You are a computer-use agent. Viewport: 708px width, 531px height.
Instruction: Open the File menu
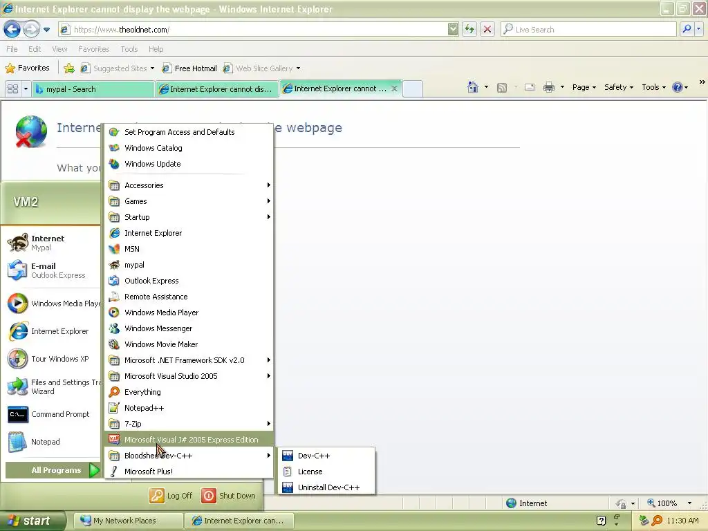(12, 49)
